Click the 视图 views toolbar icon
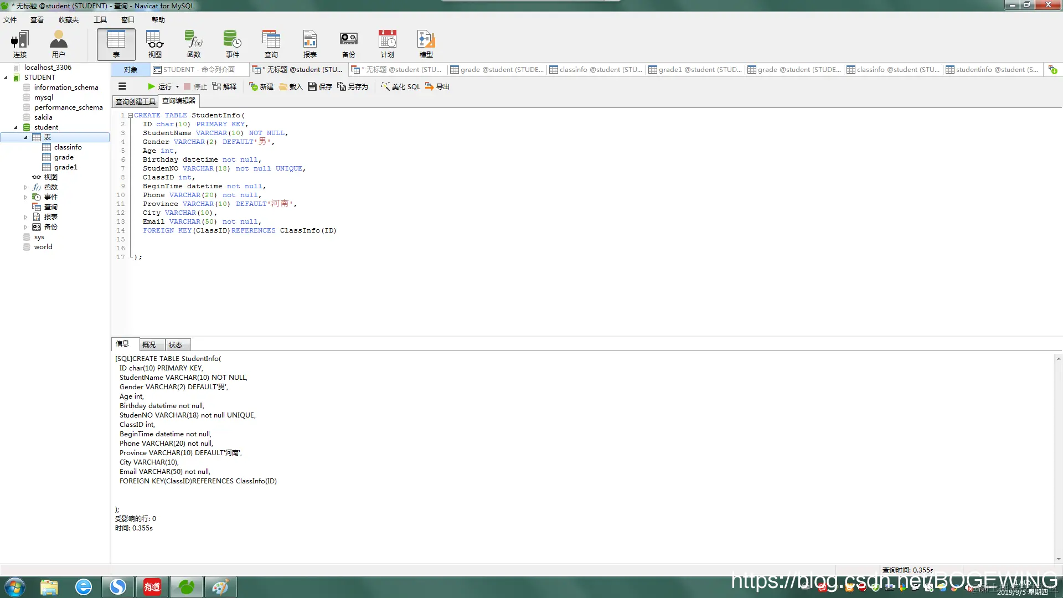 coord(154,44)
